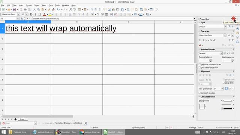240x135 pixels.
Task: Collapse the Cell Appearance section
Action: (x=199, y=97)
